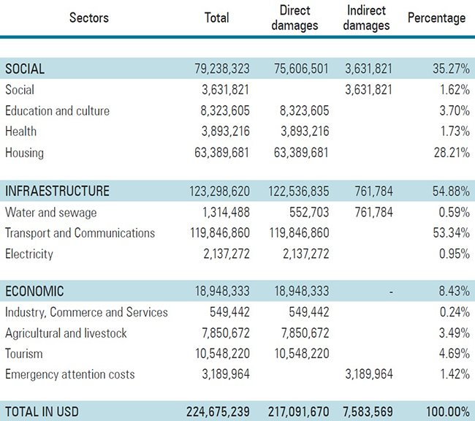The height and width of the screenshot is (421, 475).
Task: Select the Agricultural and livestock row label
Action: [66, 333]
